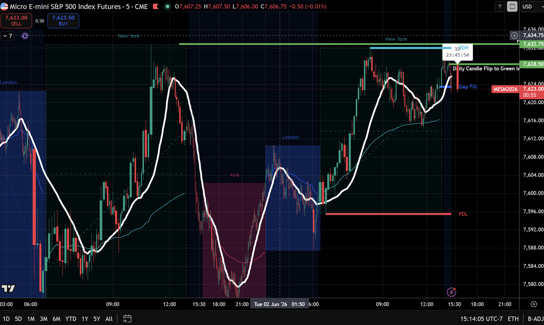Click the purple replay sync icon near the legend
Screen dimensions: 544x325
[x=25, y=35]
